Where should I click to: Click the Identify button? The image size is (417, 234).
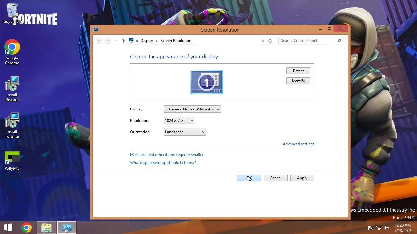point(298,81)
